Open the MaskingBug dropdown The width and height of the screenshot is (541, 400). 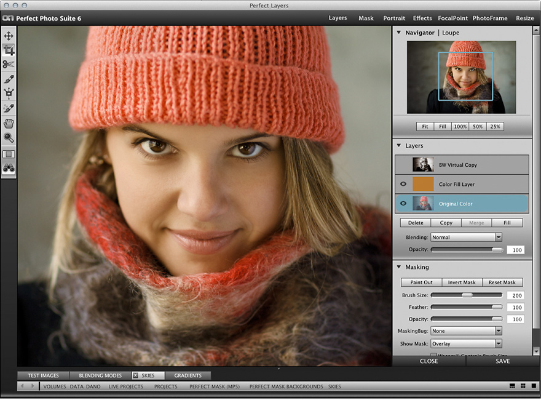466,331
